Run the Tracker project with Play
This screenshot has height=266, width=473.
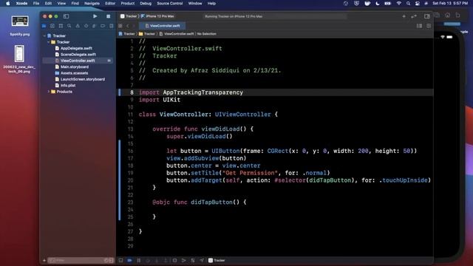[95, 16]
